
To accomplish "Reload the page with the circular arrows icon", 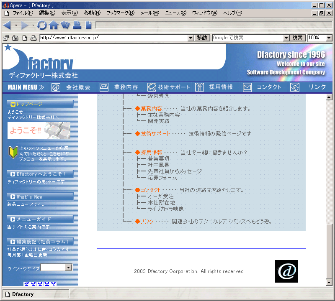I will 42,25.
